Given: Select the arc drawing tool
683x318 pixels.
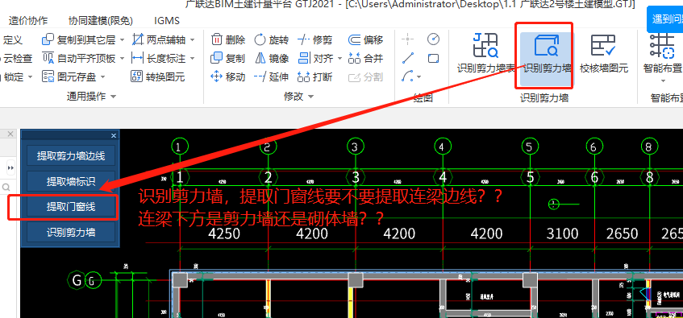Looking at the screenshot, I should point(407,76).
